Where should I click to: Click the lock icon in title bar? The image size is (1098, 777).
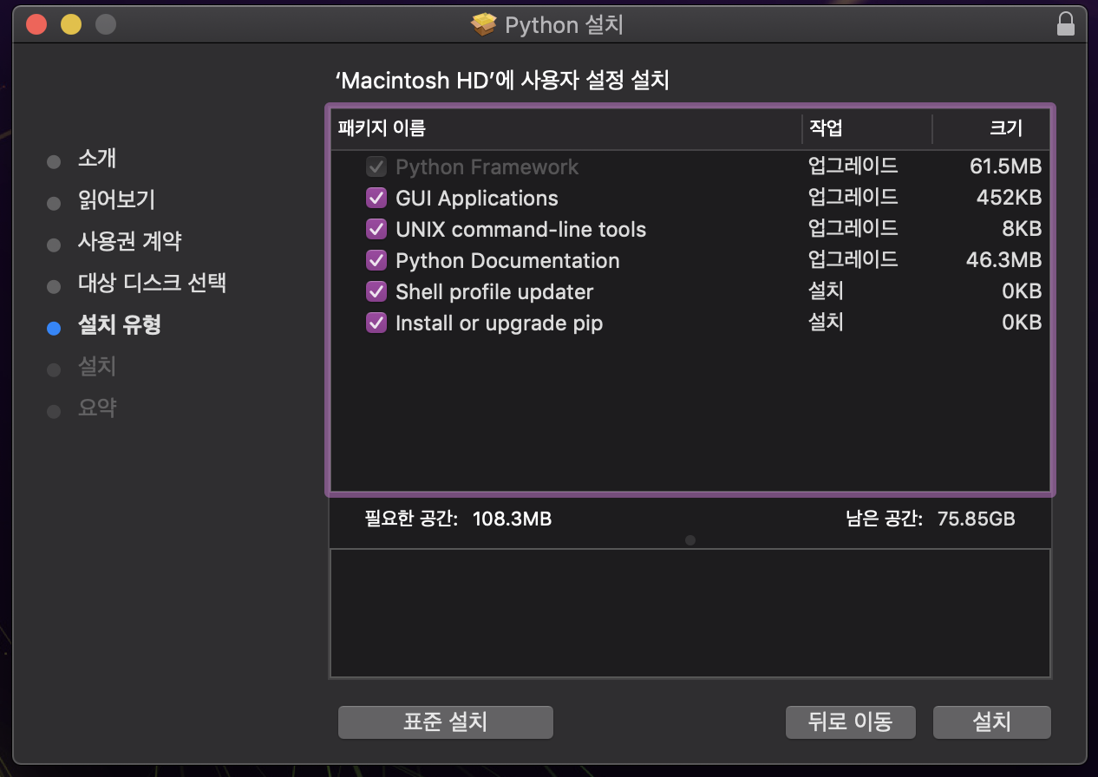[1066, 23]
